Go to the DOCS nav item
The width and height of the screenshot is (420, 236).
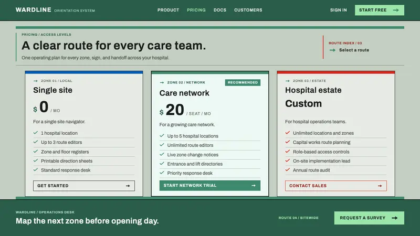[x=220, y=10]
